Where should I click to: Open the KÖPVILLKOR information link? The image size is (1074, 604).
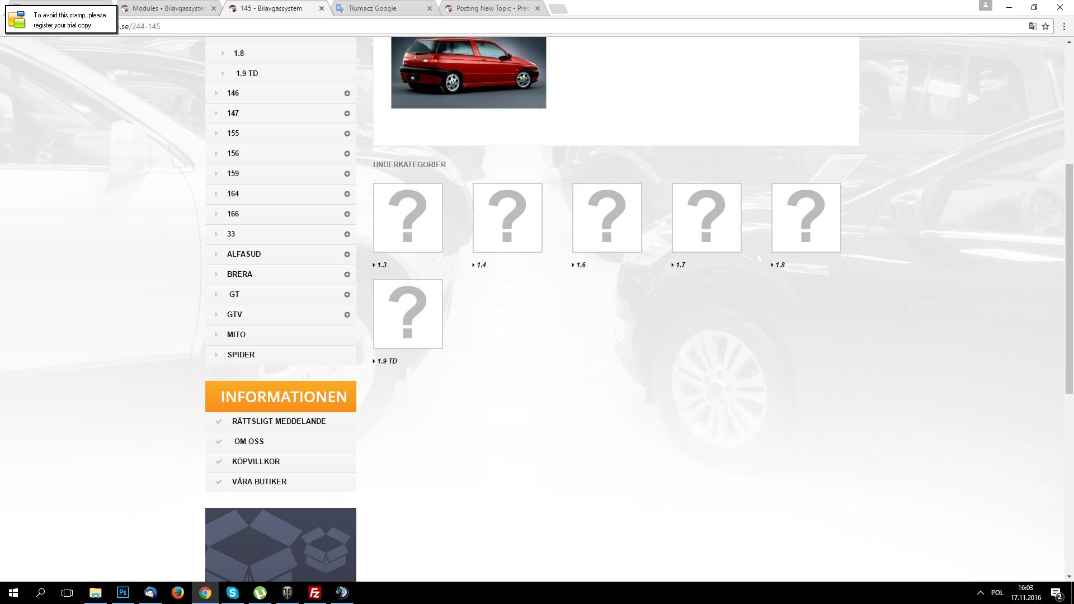[x=256, y=461]
